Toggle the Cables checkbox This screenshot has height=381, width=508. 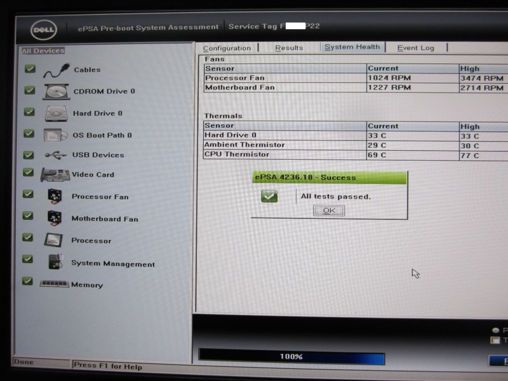(x=30, y=68)
